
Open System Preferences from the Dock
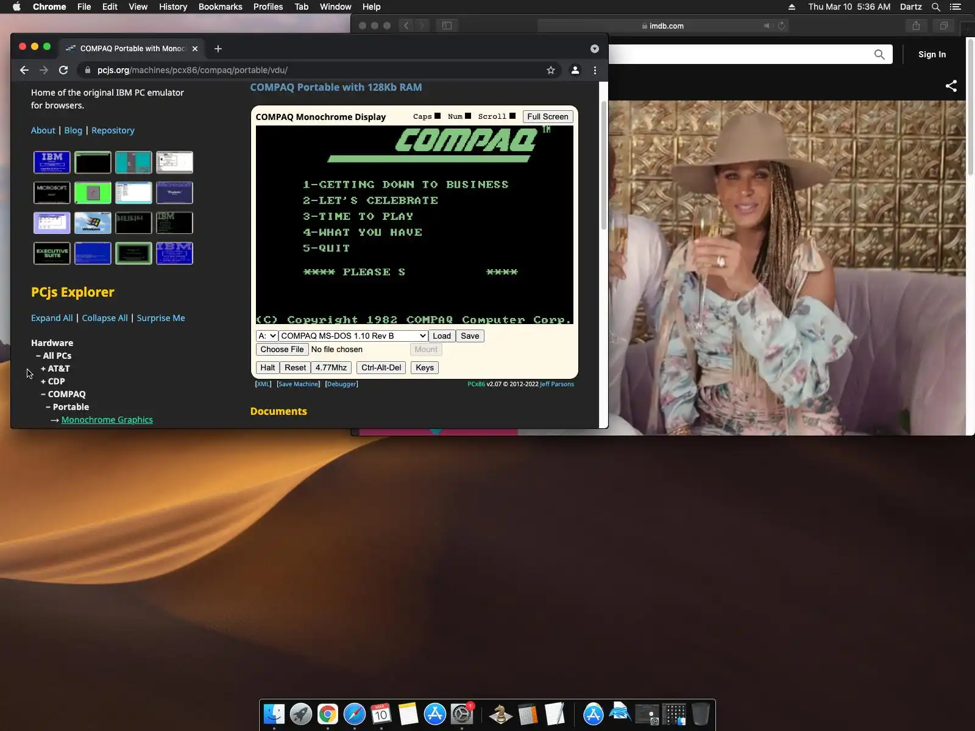(x=462, y=714)
